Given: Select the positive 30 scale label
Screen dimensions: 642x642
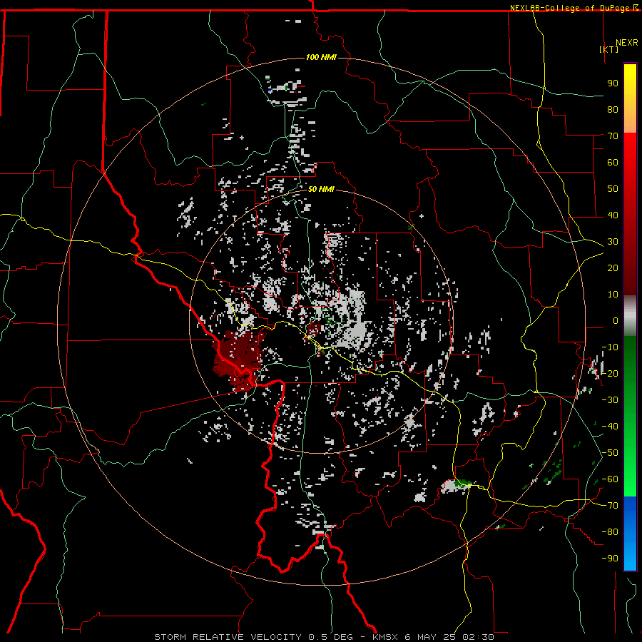Looking at the screenshot, I should [x=613, y=242].
